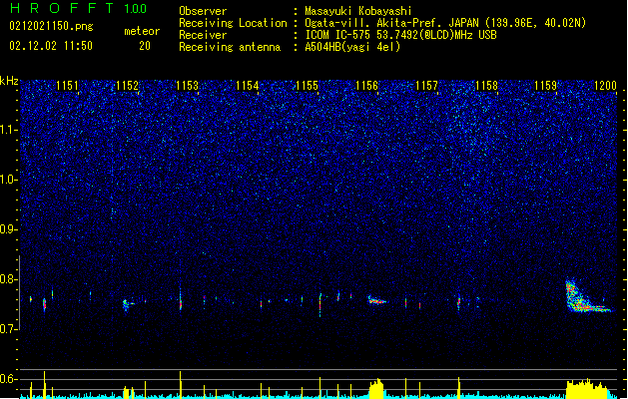628x399 pixels.
Task: Click the 0.8 kHz axis label
Action: tap(9, 279)
